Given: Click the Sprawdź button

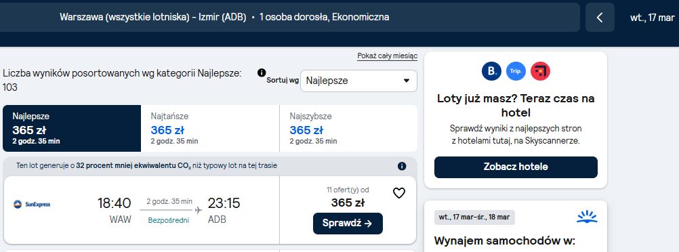Looking at the screenshot, I should coord(348,224).
